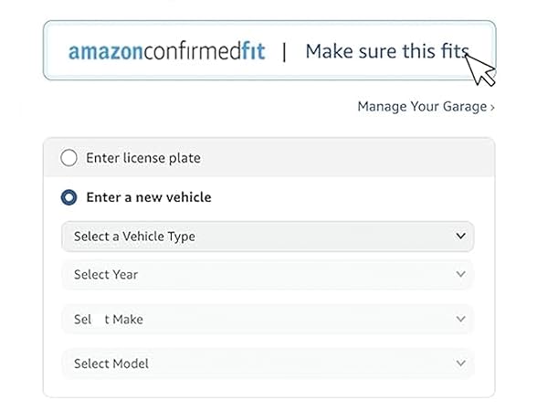Open the Select a Vehicle Type dropdown

(267, 237)
